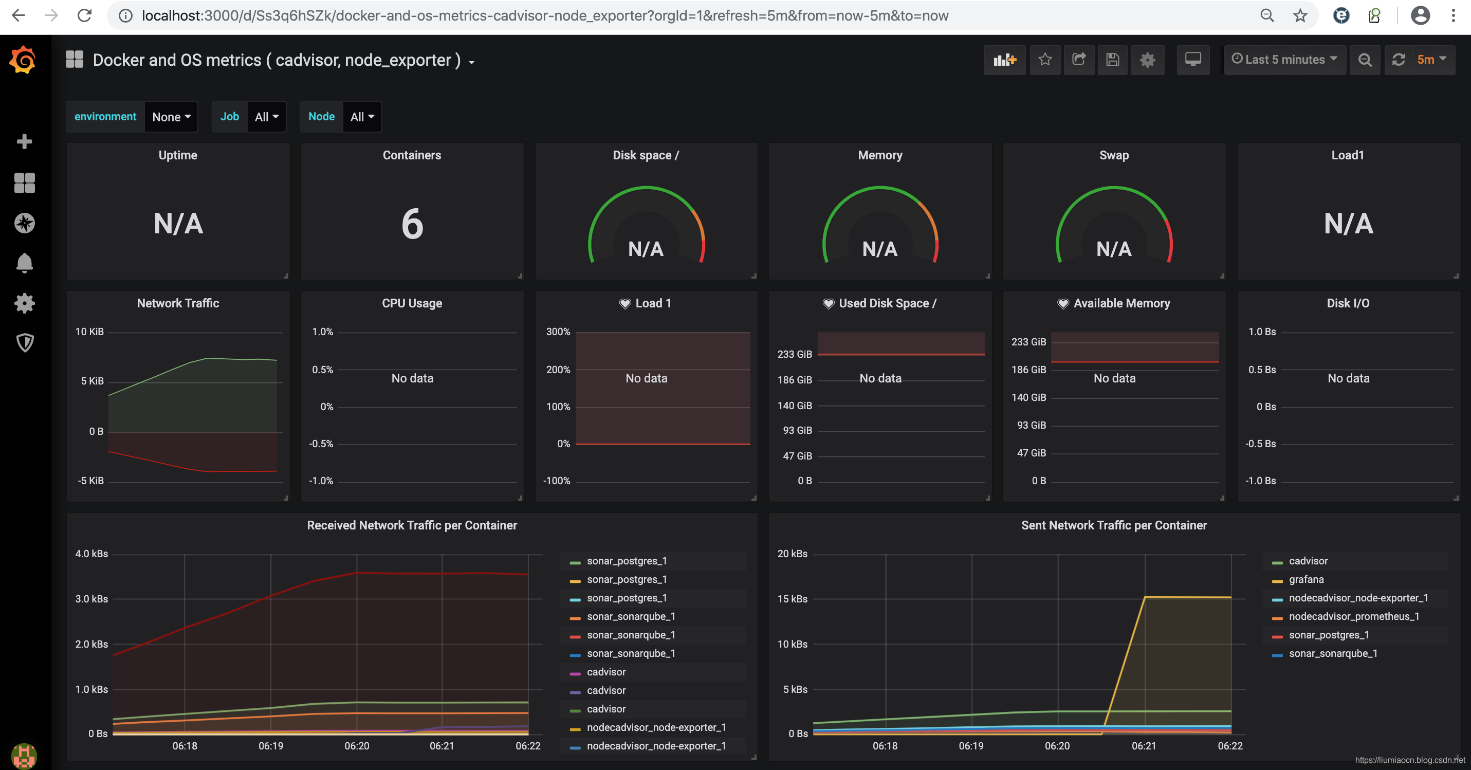The image size is (1471, 770).
Task: Save the dashboard with floppy icon
Action: [x=1112, y=60]
